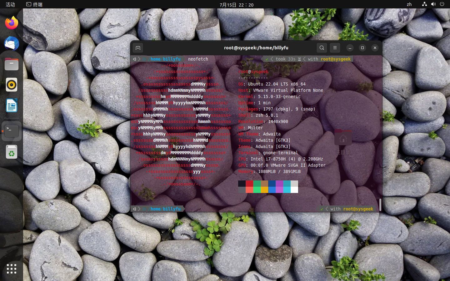Click the 'Intel i7-8750H (4) @ 2.208GHz' text
This screenshot has width=450, height=281.
(x=287, y=159)
